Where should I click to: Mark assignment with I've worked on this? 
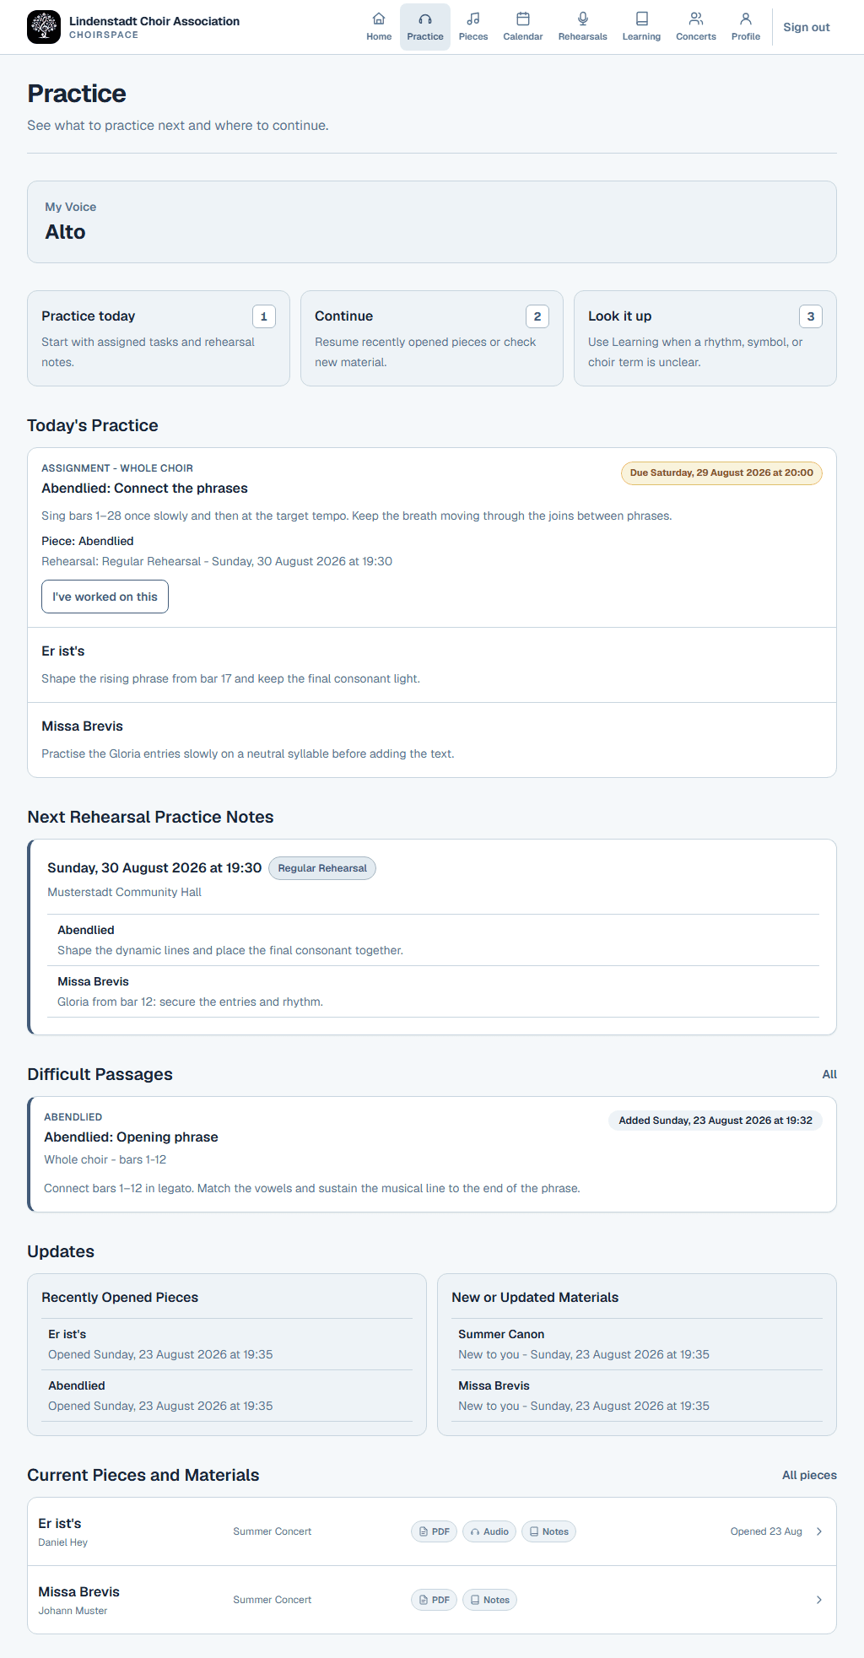pyautogui.click(x=105, y=597)
